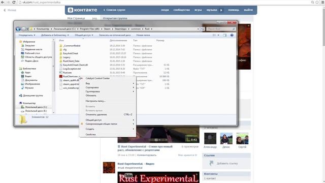Click the Explorer window's forward arrow button
325x183 pixels.
click(x=23, y=29)
